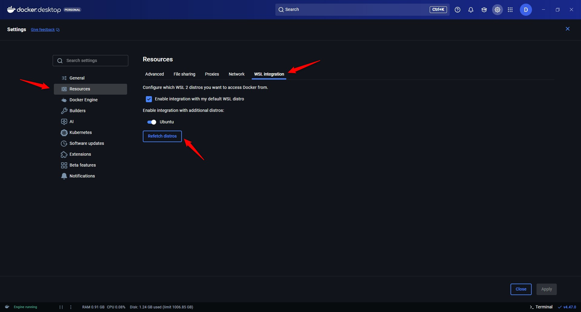The image size is (581, 312).
Task: Click the Beta features grid icon
Action: [64, 165]
